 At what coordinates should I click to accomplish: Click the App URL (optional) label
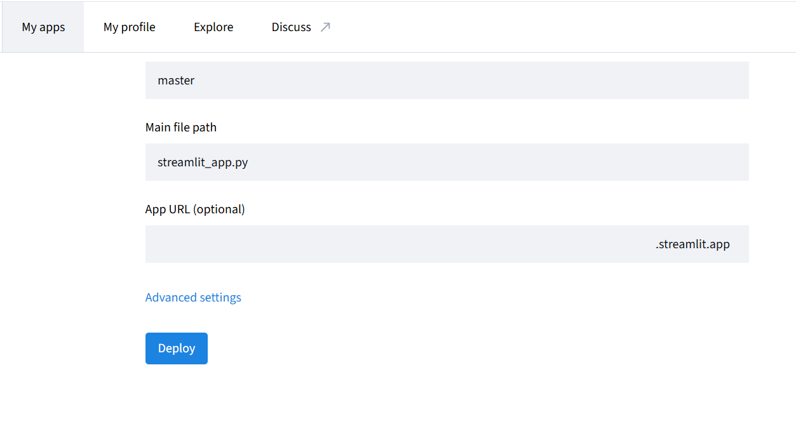(x=194, y=209)
